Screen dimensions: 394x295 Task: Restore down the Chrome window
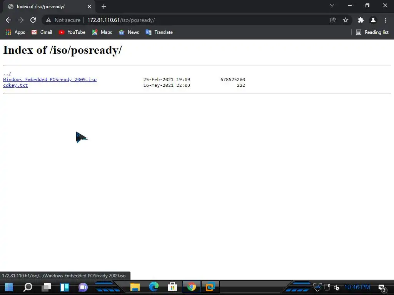tap(367, 5)
